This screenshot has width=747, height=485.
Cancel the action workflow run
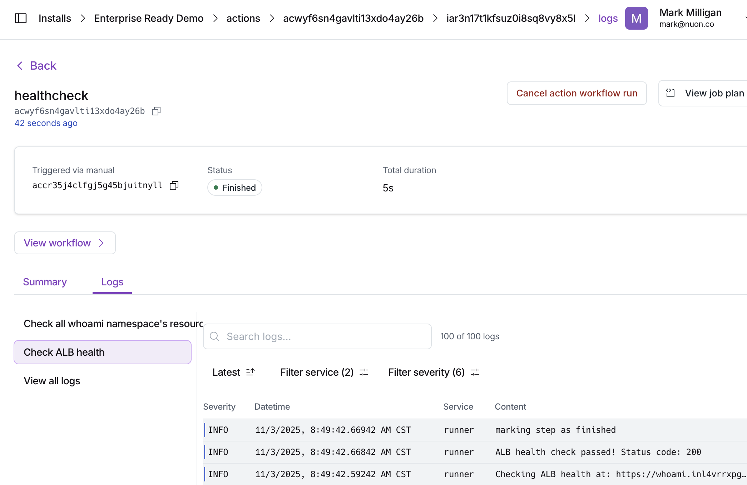(577, 93)
